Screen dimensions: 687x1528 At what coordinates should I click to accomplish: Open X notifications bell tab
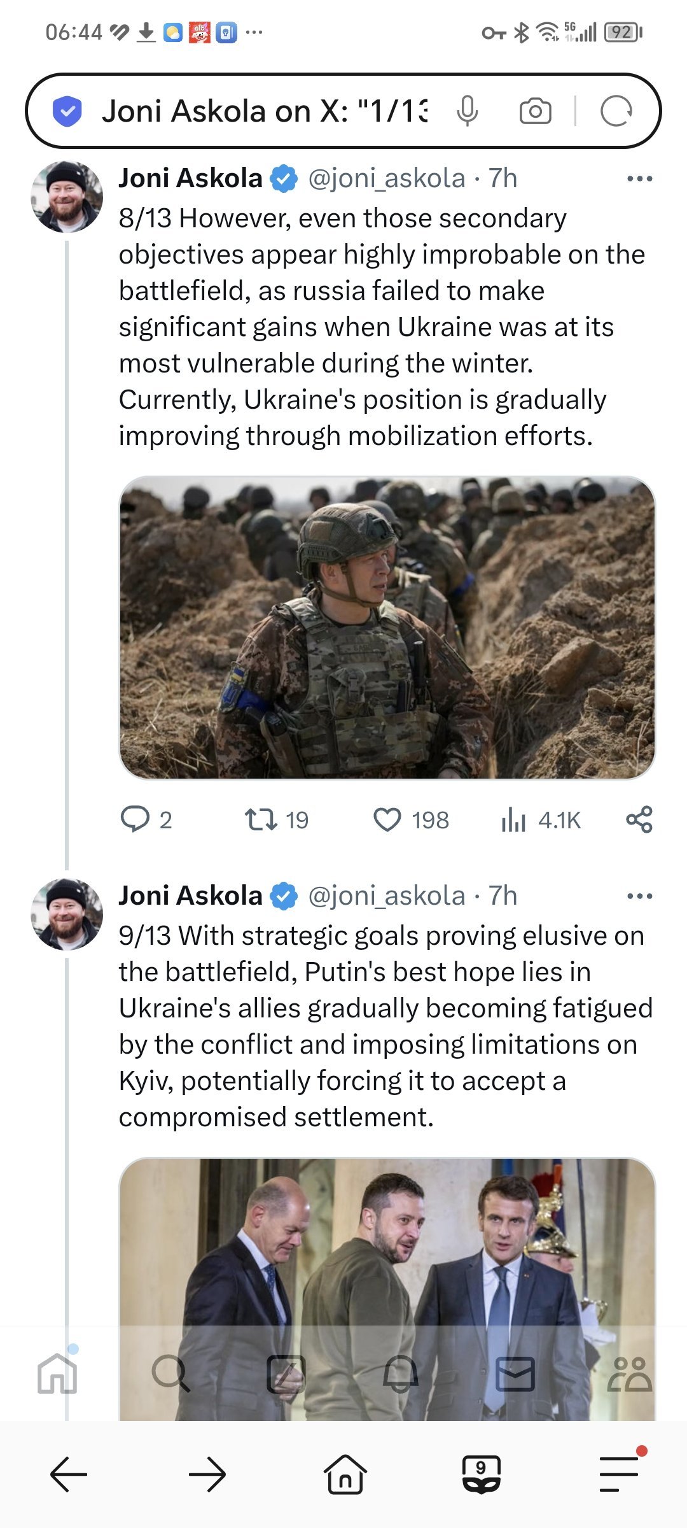(x=400, y=1374)
